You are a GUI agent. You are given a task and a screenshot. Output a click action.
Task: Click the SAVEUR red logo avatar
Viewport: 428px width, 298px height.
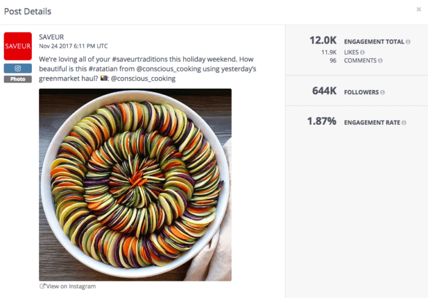click(18, 46)
